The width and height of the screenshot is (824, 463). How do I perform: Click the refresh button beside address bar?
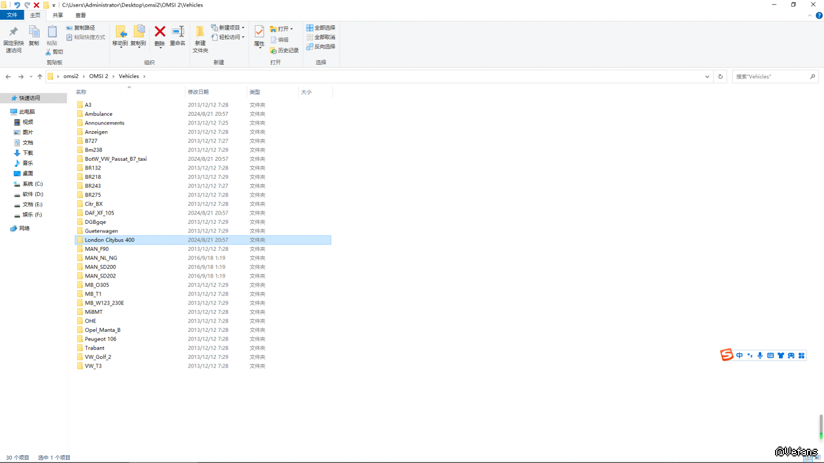720,76
